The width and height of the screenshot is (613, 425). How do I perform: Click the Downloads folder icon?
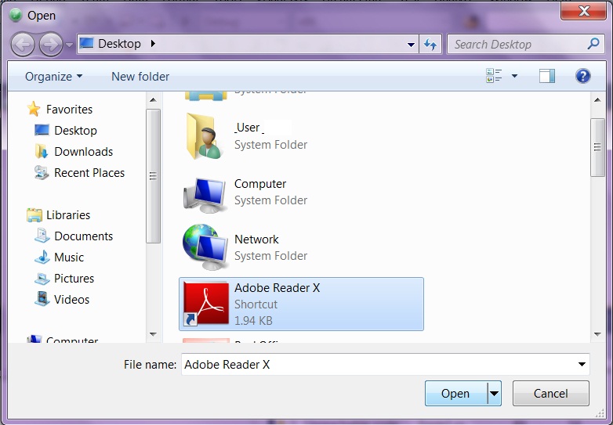pyautogui.click(x=42, y=151)
